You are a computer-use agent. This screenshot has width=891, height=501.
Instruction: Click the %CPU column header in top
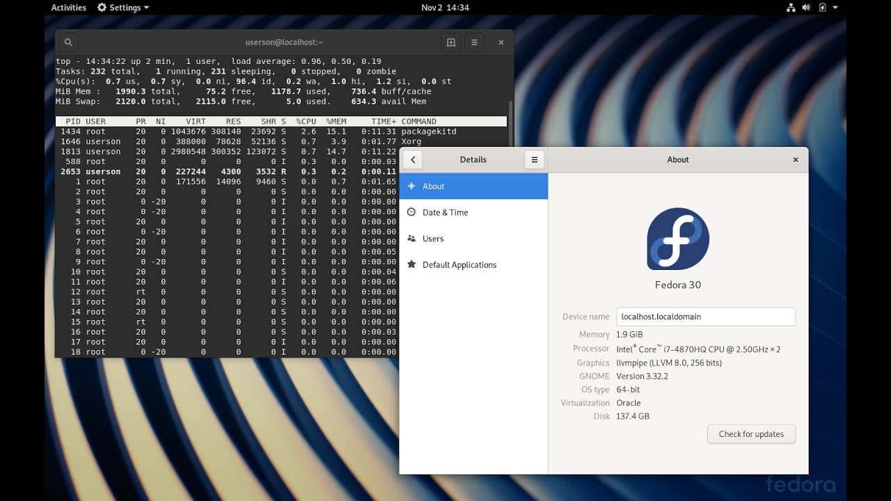coord(306,122)
